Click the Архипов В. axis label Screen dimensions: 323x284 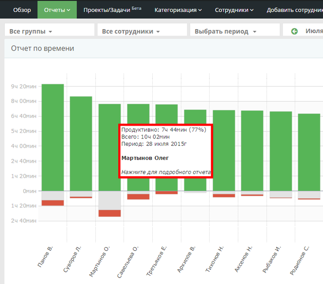[x=186, y=259]
